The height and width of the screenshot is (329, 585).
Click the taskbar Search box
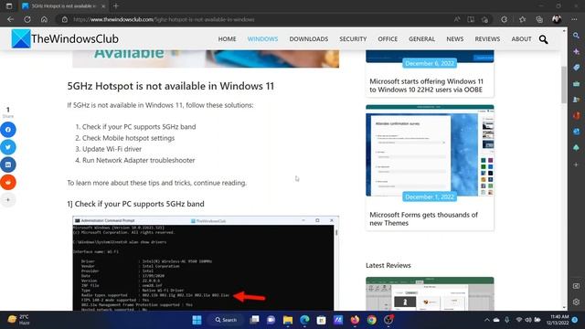(x=226, y=320)
